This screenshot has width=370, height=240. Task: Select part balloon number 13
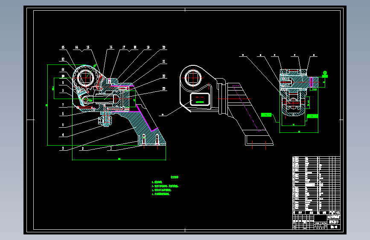[x=63, y=47]
